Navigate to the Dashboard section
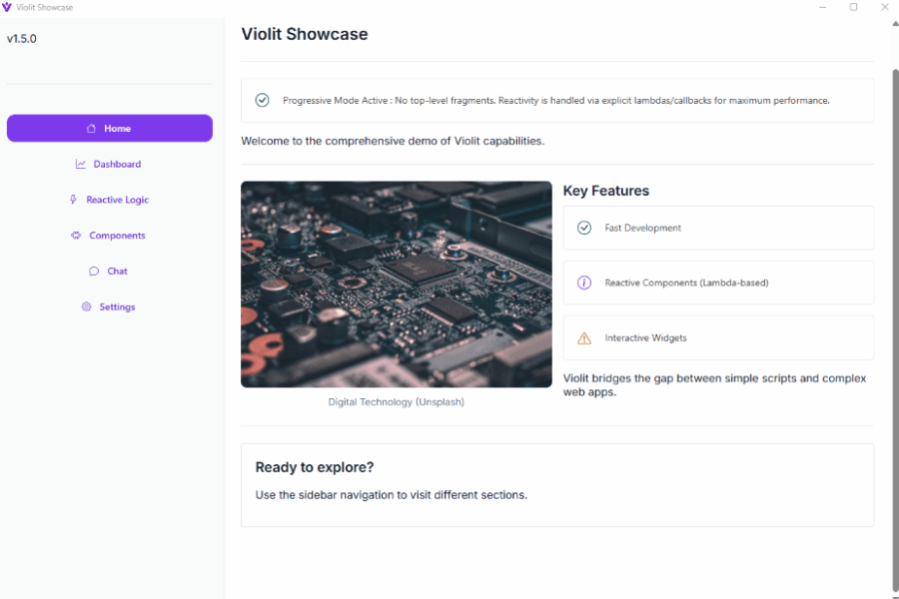 click(x=109, y=164)
